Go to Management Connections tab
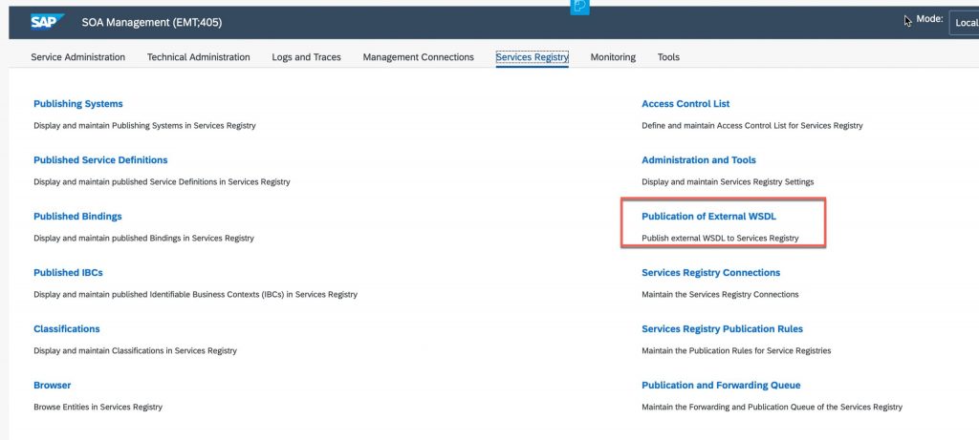The image size is (979, 440). 419,57
